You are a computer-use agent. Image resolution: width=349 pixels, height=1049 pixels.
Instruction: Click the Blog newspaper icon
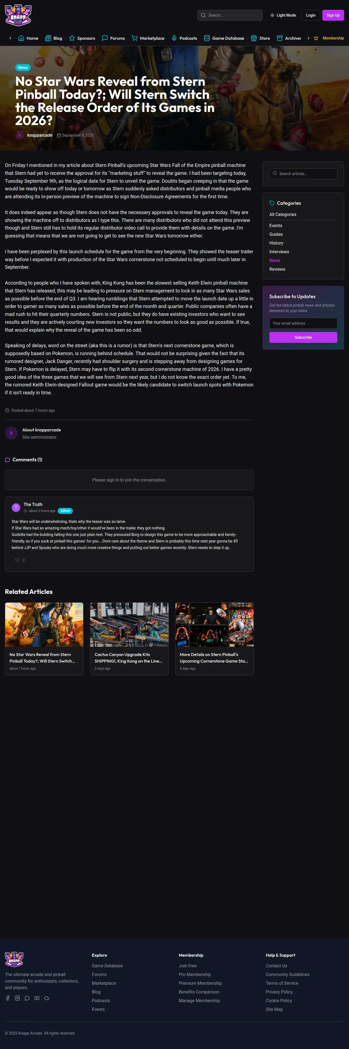pos(48,38)
